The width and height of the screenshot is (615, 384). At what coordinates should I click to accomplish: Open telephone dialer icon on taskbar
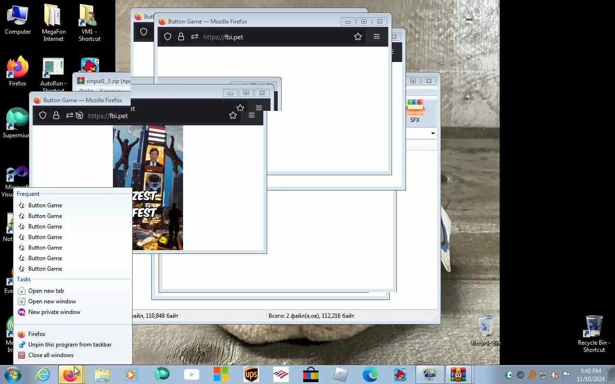coord(430,374)
